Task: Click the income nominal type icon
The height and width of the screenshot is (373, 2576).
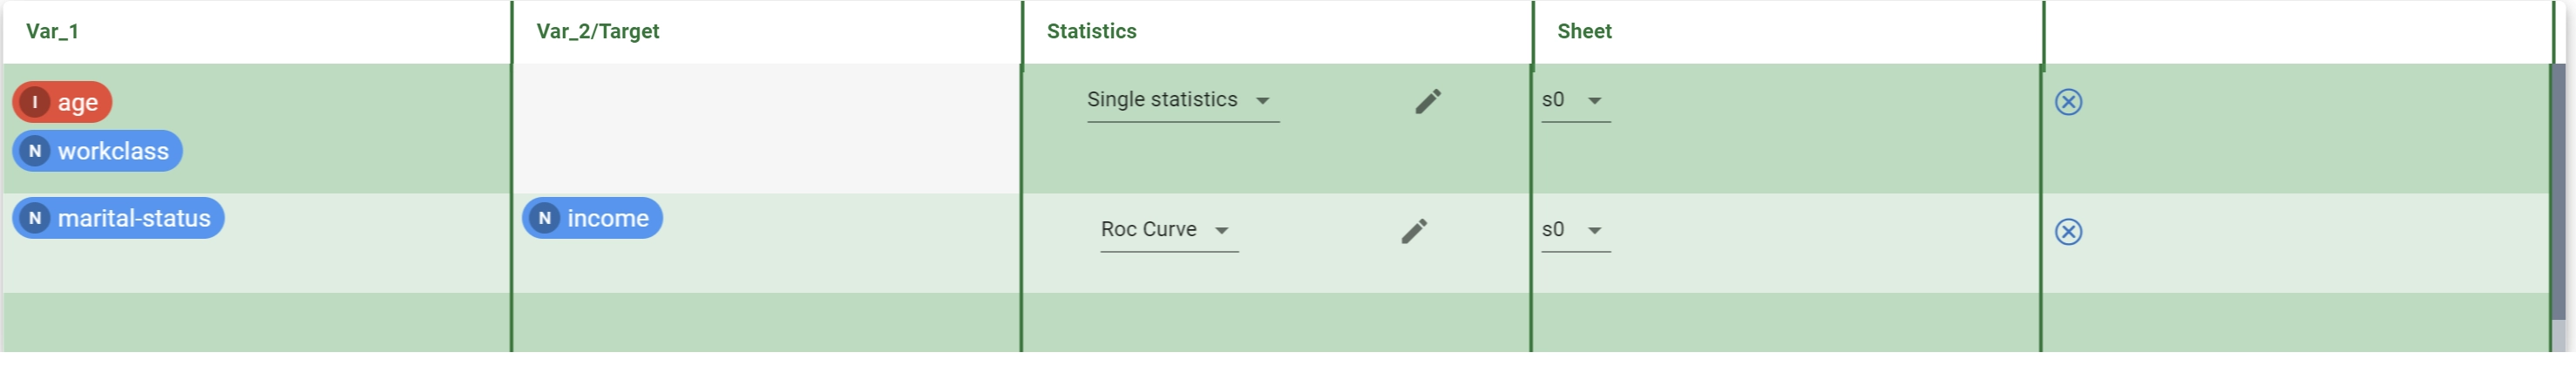Action: click(544, 218)
